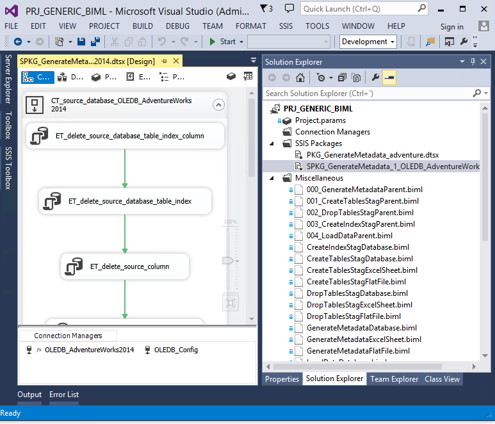Open the BUILD menu

[143, 26]
